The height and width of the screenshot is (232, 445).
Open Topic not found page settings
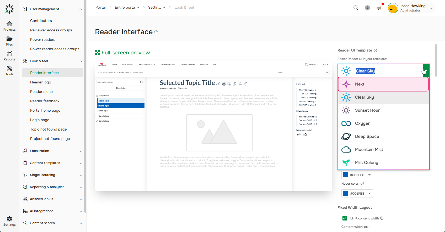[x=49, y=129]
